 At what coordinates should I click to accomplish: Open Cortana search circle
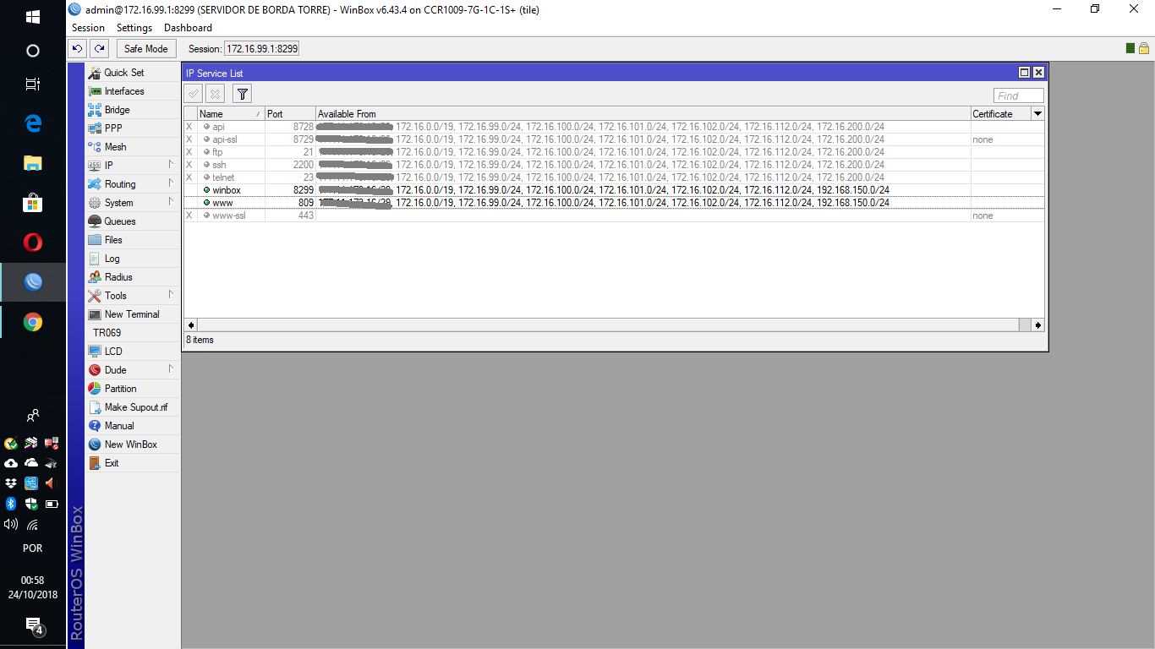pyautogui.click(x=33, y=51)
